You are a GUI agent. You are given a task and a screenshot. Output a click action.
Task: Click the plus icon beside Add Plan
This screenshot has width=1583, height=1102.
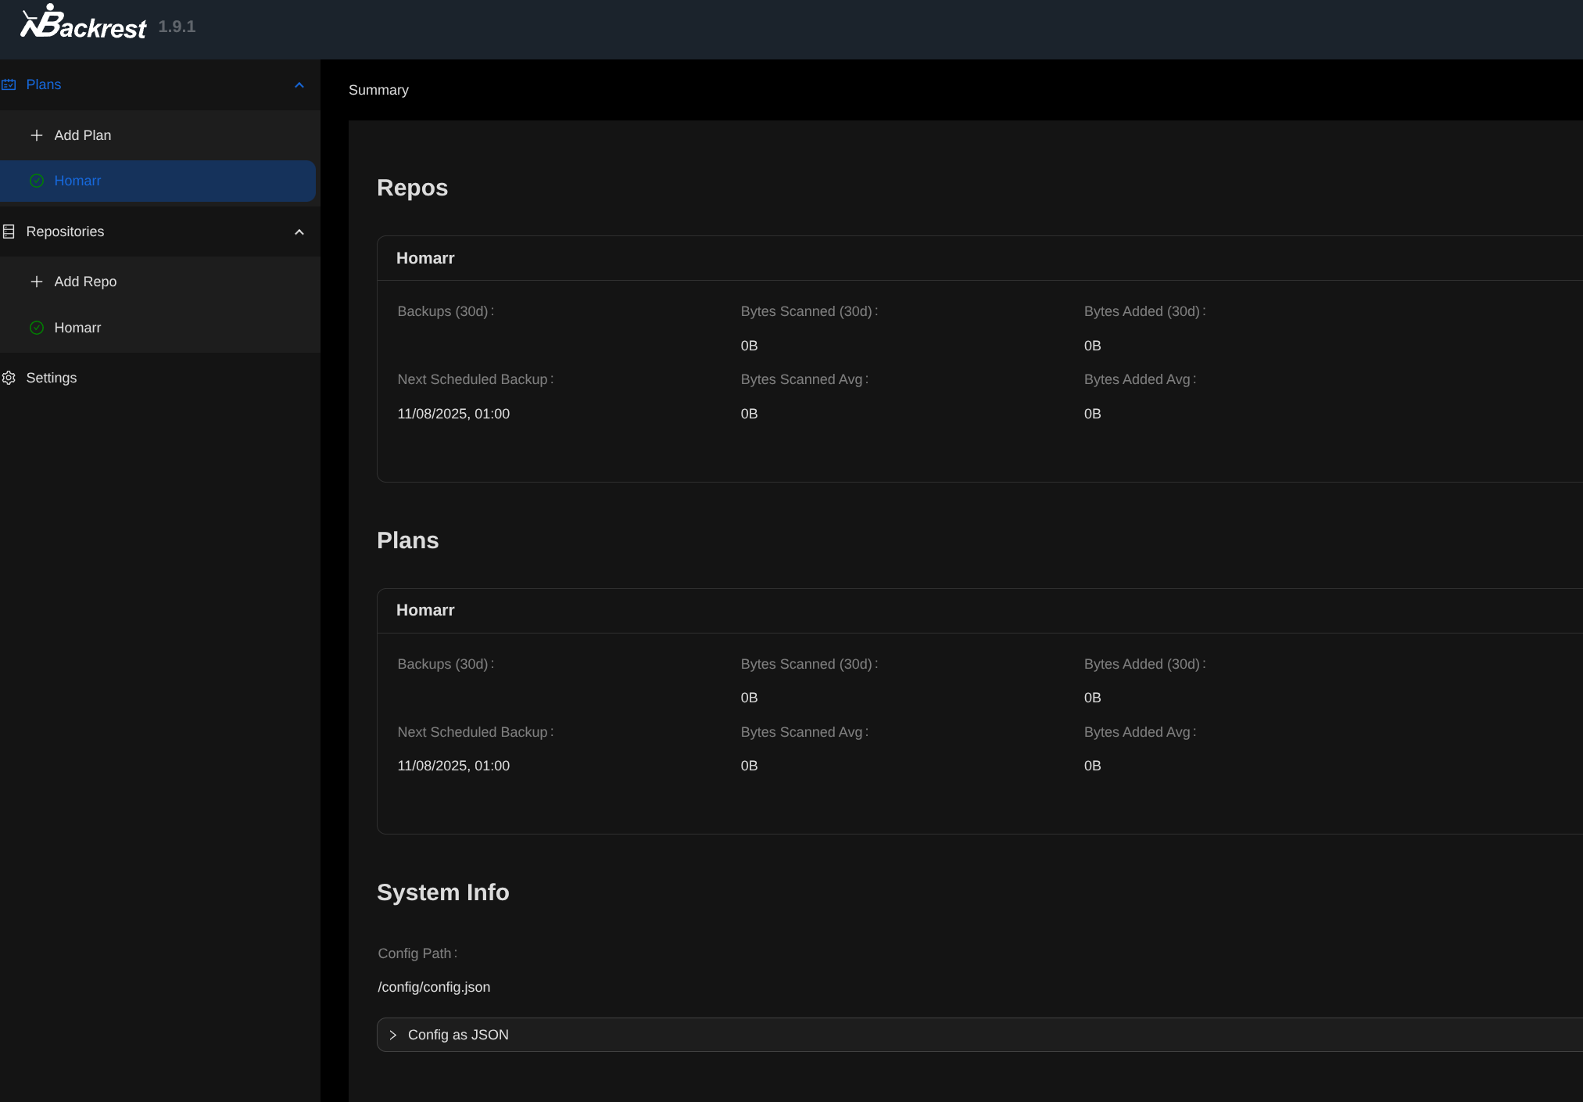pos(37,135)
